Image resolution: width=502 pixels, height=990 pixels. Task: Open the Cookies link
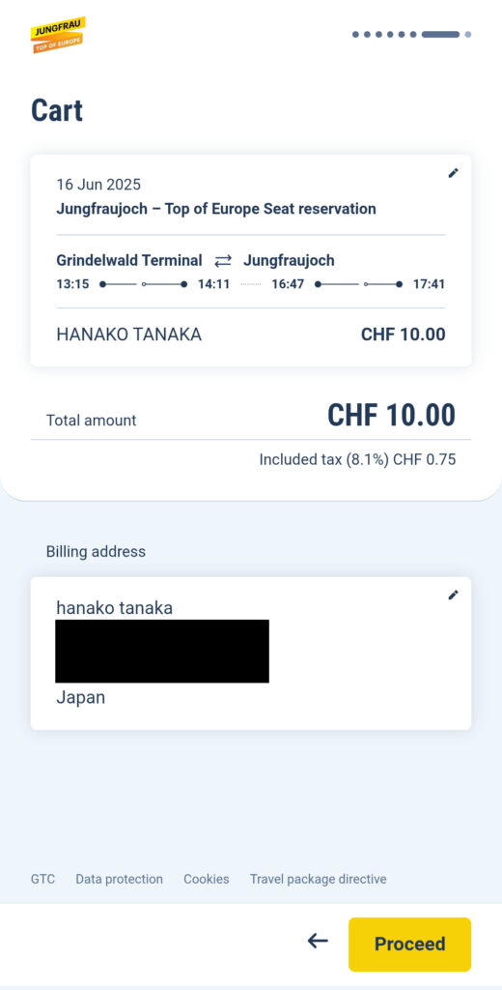[207, 879]
